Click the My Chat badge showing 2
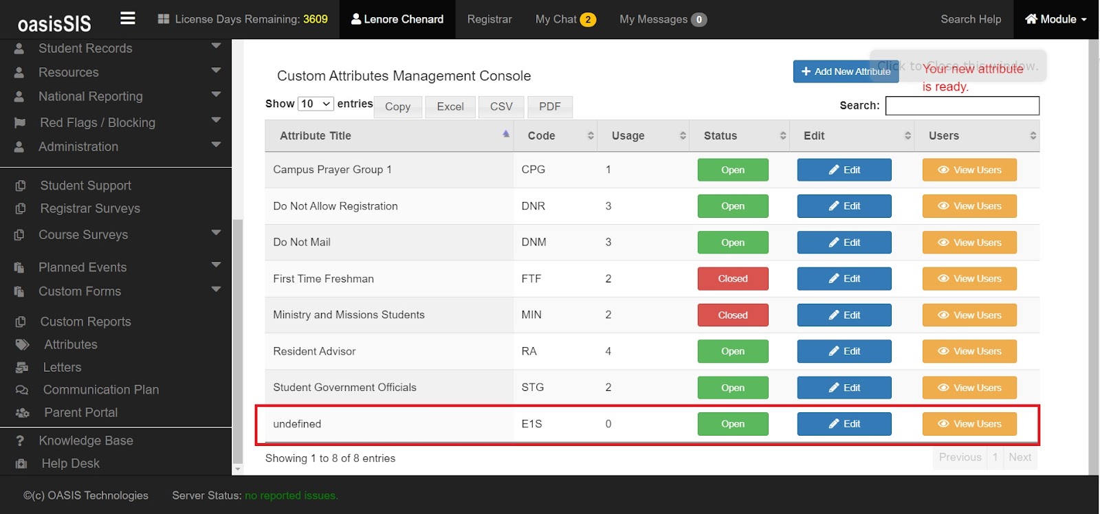The width and height of the screenshot is (1100, 514). tap(588, 19)
